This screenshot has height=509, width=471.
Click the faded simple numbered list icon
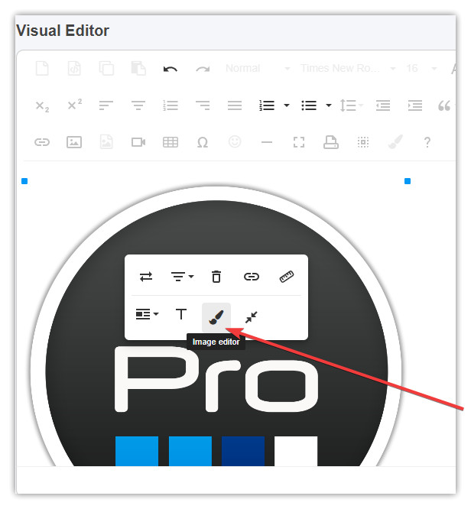tap(171, 105)
